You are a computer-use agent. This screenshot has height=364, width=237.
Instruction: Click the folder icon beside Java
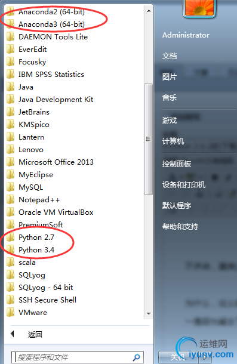pos(10,87)
